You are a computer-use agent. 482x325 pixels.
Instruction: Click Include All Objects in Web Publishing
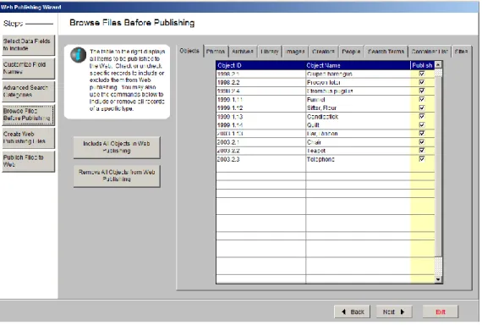coord(117,147)
